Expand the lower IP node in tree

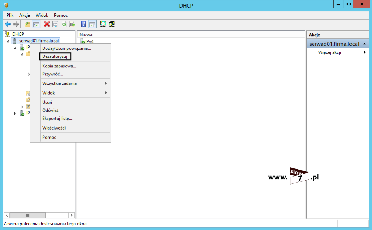pos(15,114)
